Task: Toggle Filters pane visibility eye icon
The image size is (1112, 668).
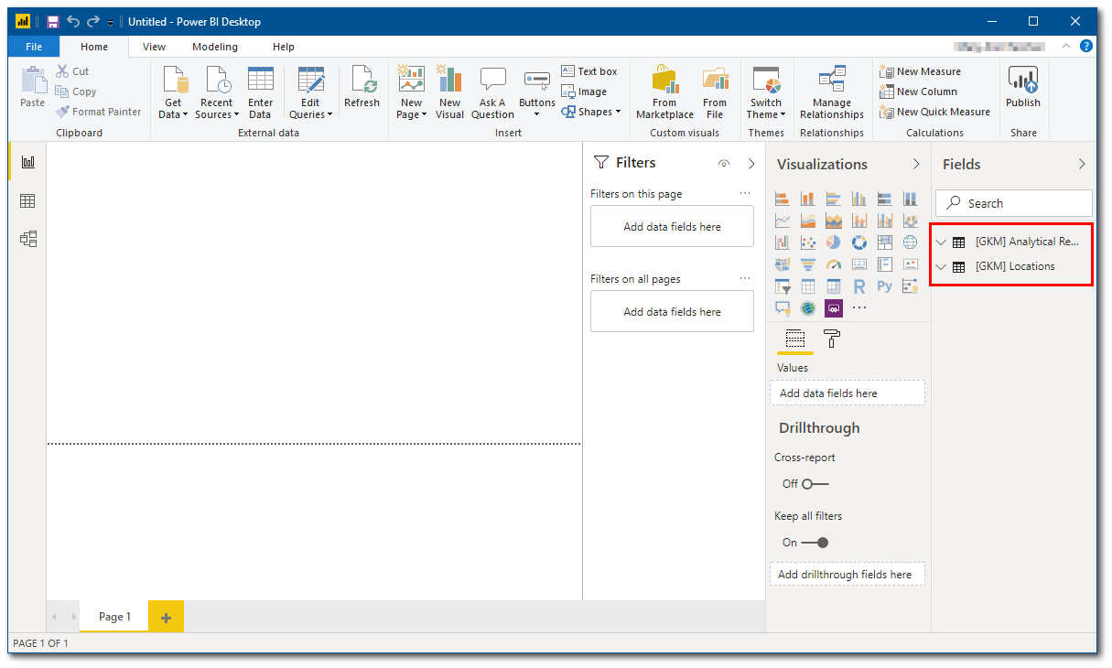Action: pyautogui.click(x=724, y=164)
